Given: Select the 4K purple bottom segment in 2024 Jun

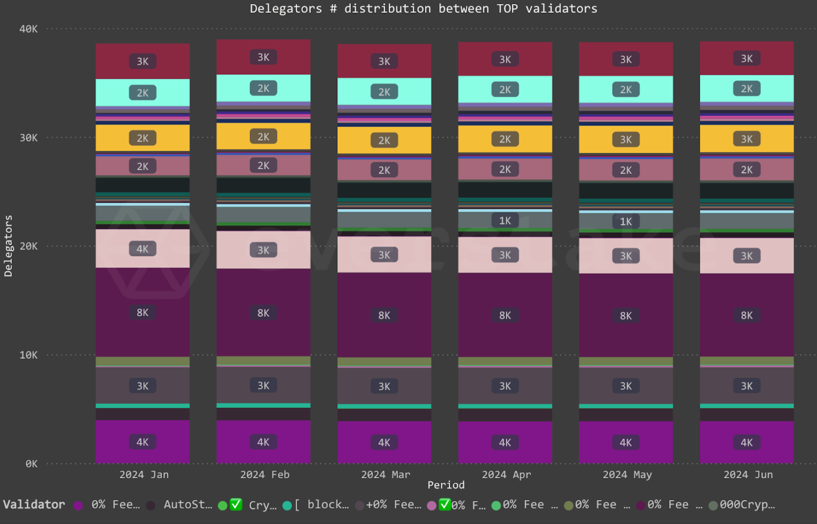Looking at the screenshot, I should click(747, 442).
